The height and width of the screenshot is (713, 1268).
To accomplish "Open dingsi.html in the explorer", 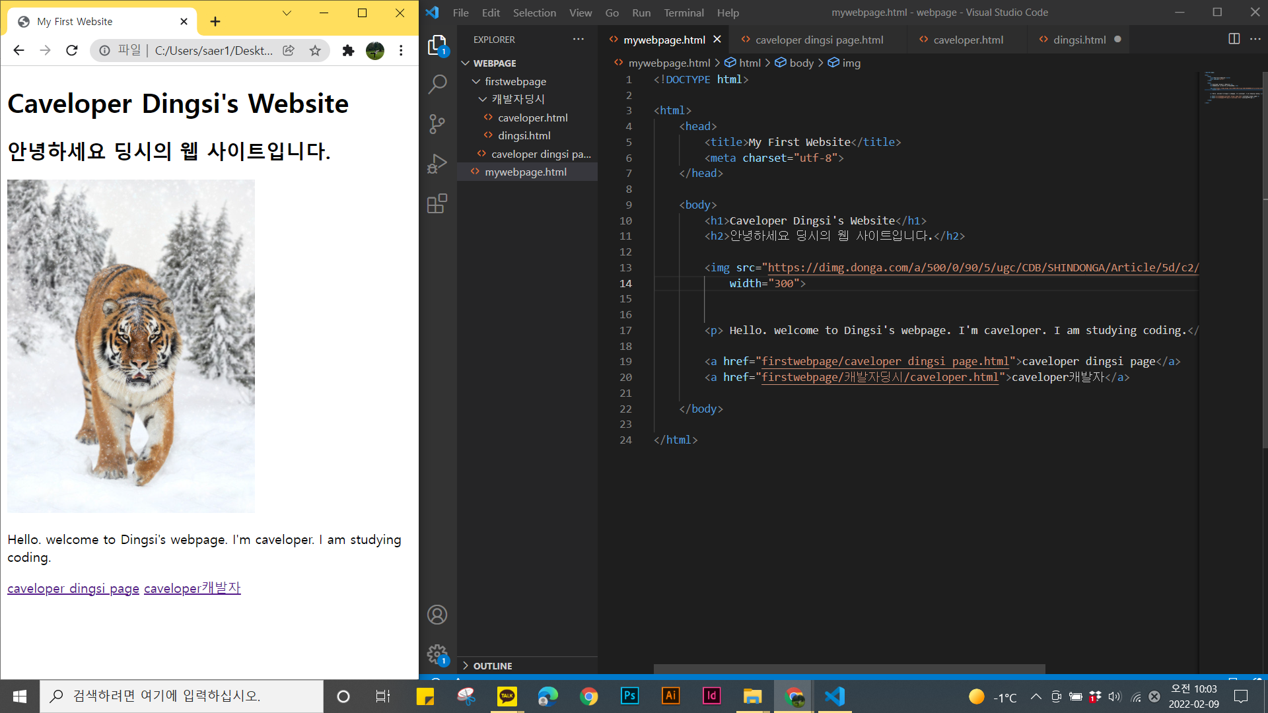I will point(524,135).
